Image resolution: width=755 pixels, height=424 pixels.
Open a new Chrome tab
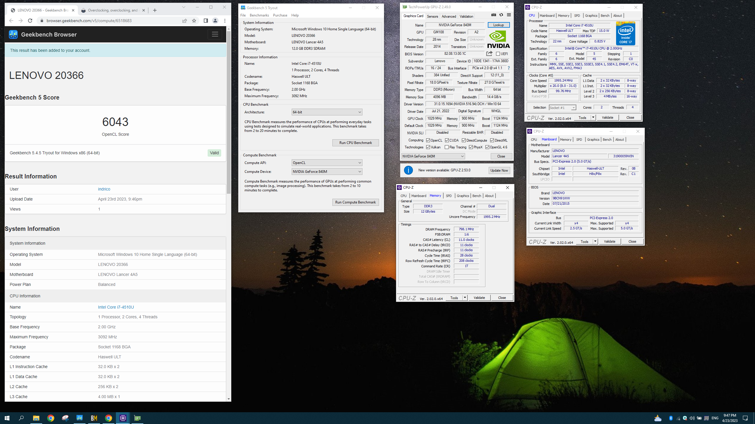tap(155, 10)
